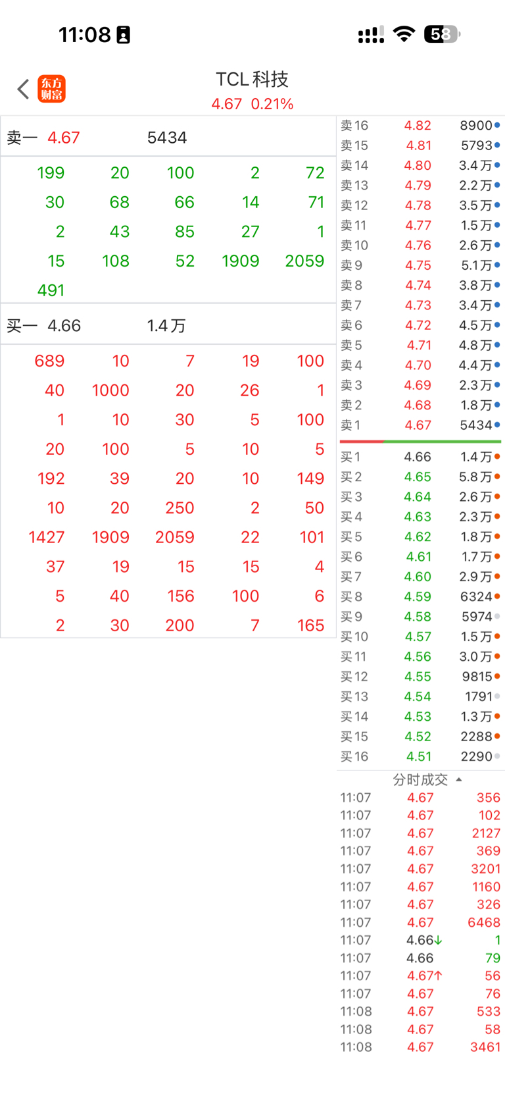Tap the red buy order 1427
Viewport: 505px width, 1096px height.
click(47, 537)
